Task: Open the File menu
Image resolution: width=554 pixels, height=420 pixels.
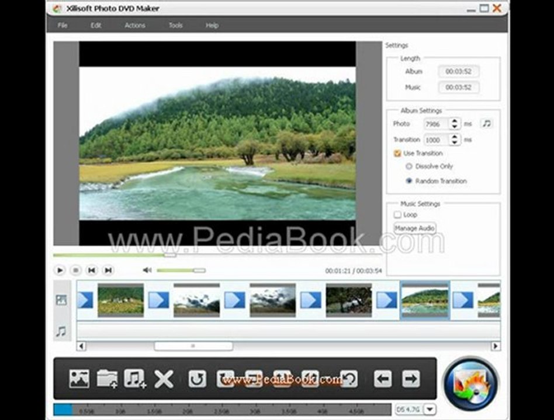Action: [63, 26]
